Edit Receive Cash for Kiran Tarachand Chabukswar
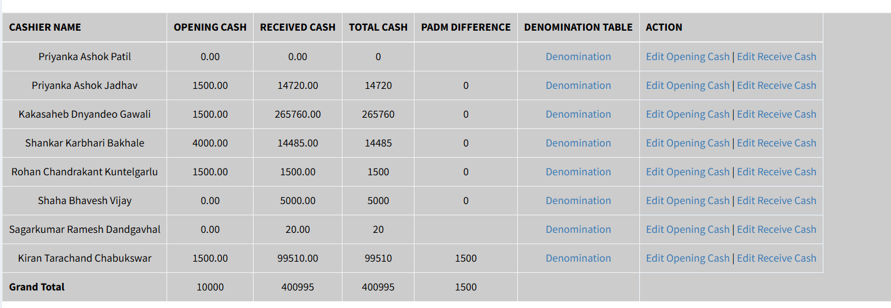 coord(776,258)
